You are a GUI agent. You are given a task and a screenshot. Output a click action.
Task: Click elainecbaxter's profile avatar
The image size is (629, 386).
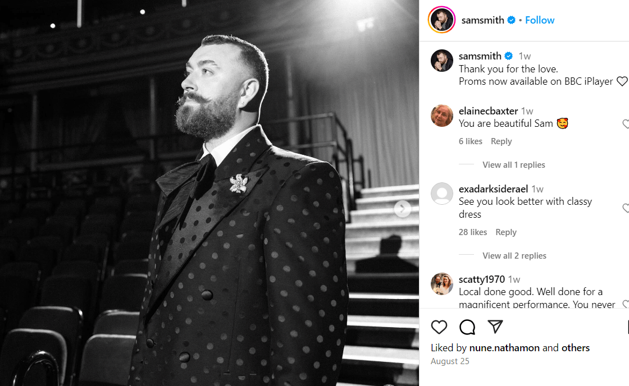(x=442, y=116)
